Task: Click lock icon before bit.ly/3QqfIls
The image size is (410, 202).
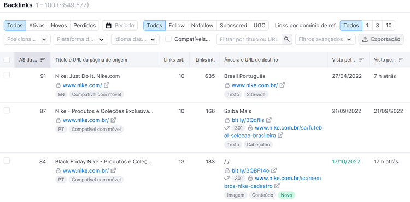Action: coord(227,120)
